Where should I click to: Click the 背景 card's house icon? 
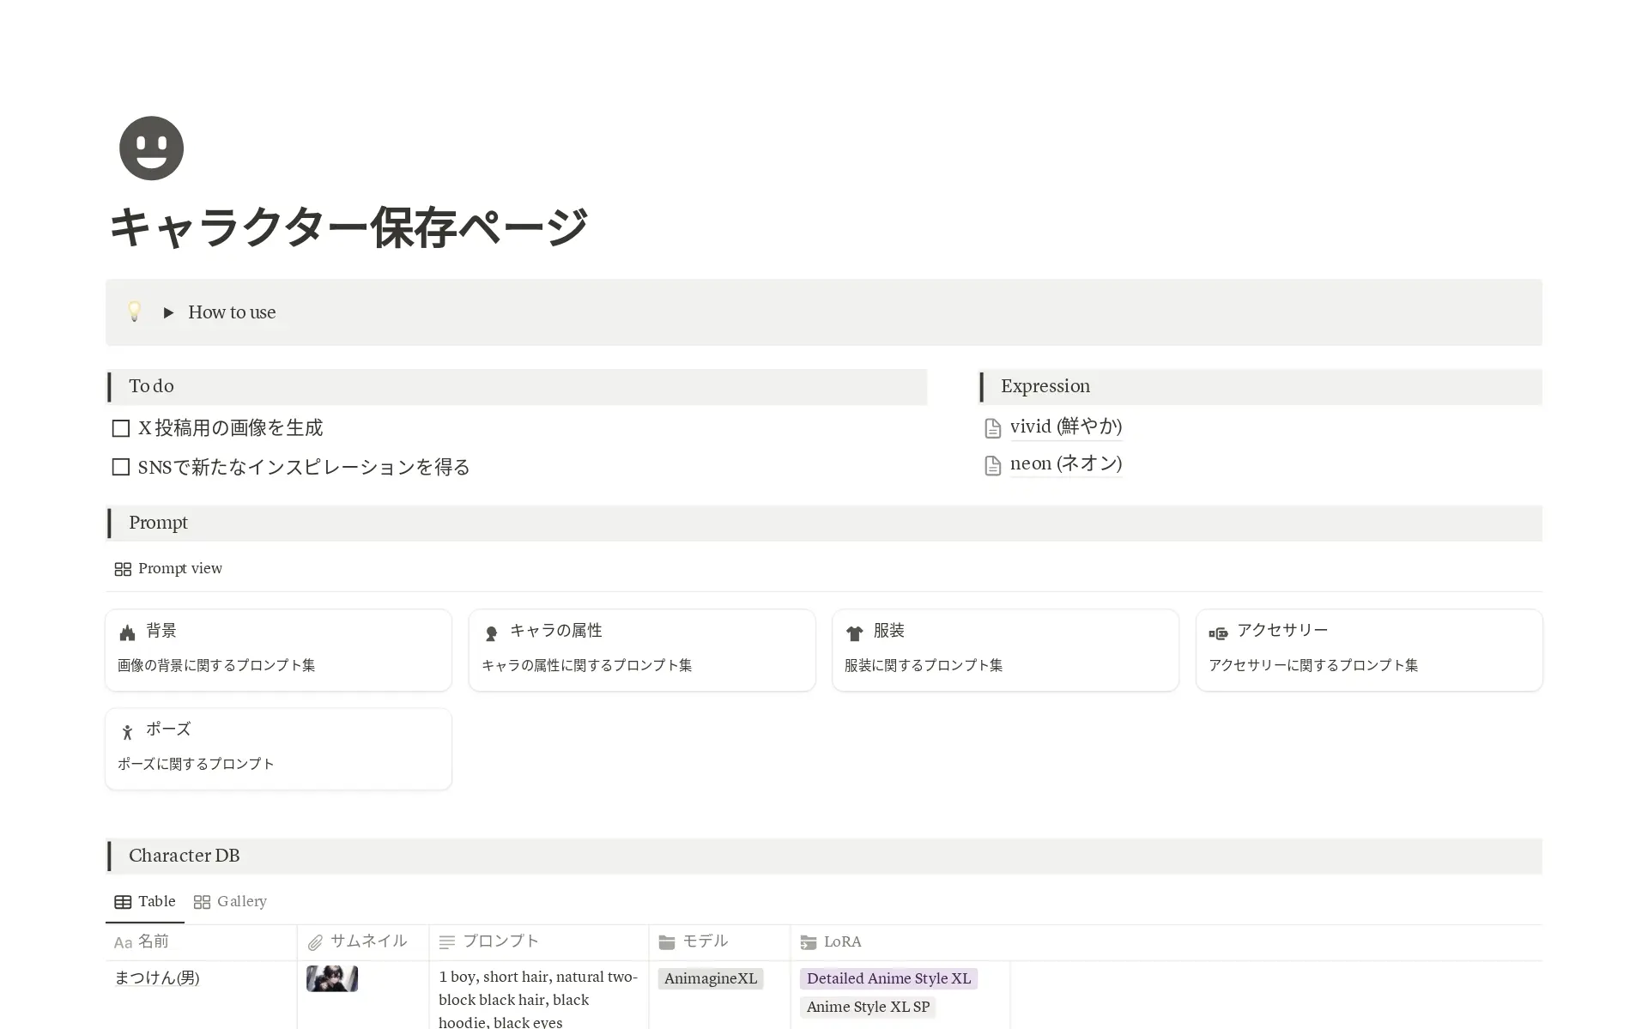127,632
